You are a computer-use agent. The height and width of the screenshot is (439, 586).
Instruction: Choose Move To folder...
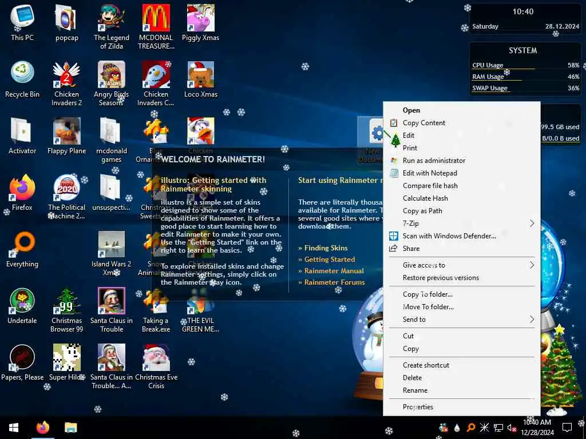click(x=462, y=307)
